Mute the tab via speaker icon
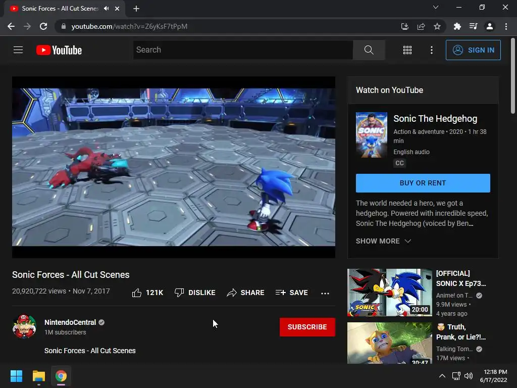The image size is (517, 388). coord(106,9)
